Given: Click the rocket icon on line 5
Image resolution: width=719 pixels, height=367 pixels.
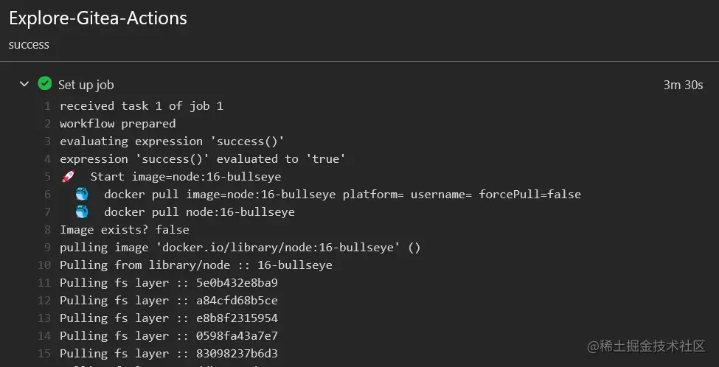Looking at the screenshot, I should 69,177.
